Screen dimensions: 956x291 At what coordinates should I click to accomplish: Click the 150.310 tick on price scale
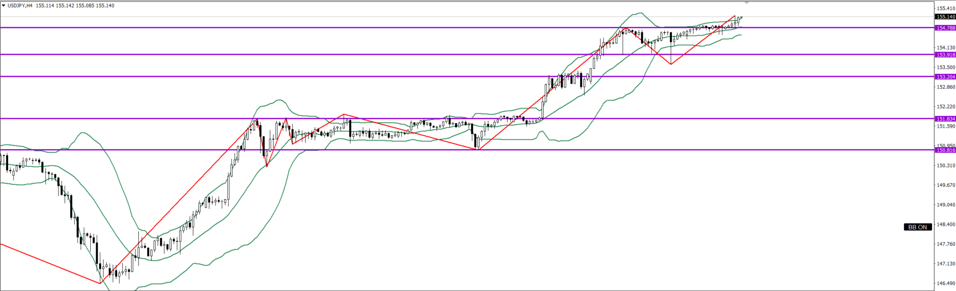945,165
